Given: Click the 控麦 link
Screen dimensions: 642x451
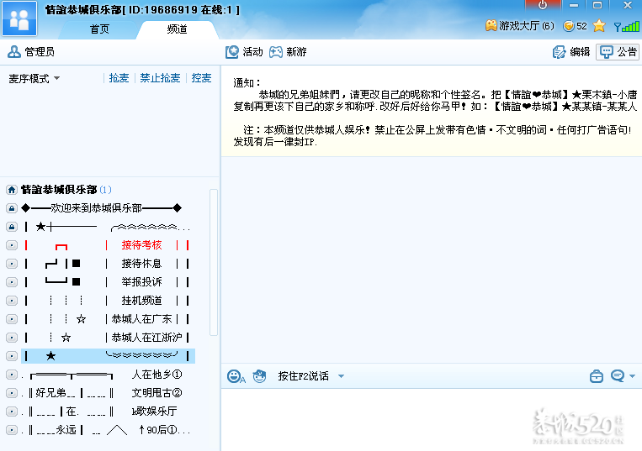Looking at the screenshot, I should [x=201, y=78].
